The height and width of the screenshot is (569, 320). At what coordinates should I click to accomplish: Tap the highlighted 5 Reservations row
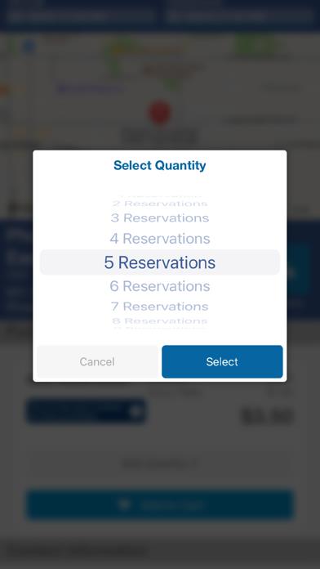coord(160,262)
